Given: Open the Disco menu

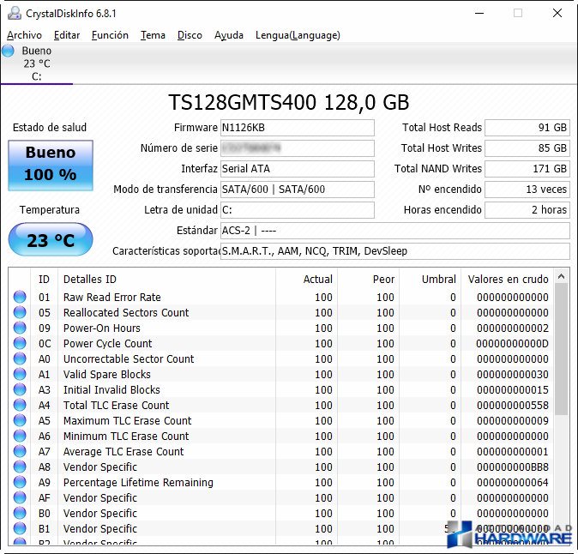Looking at the screenshot, I should [x=190, y=35].
